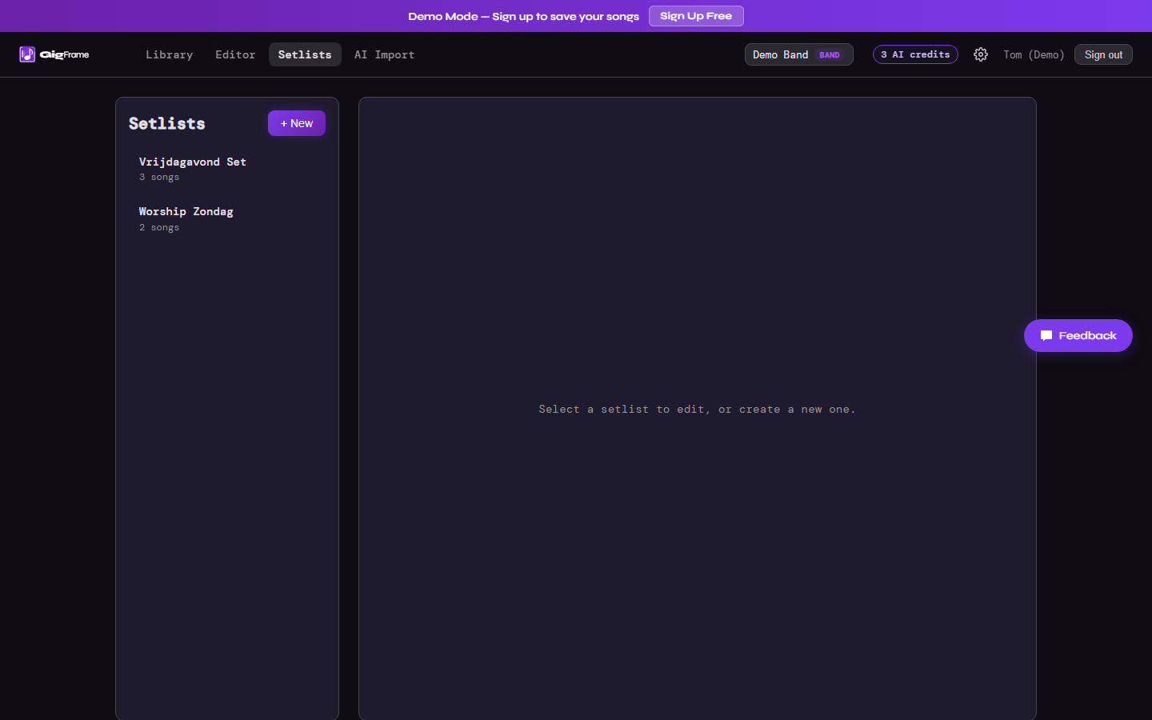Create a setlist with + New
Viewport: 1152px width, 720px height.
[296, 123]
